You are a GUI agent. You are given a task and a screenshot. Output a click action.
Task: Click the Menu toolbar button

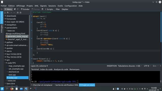[8, 9]
